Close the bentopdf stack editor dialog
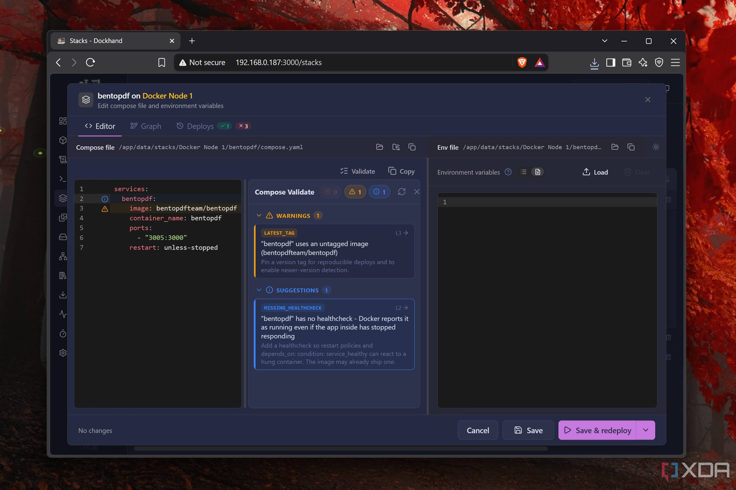The height and width of the screenshot is (490, 736). [647, 99]
